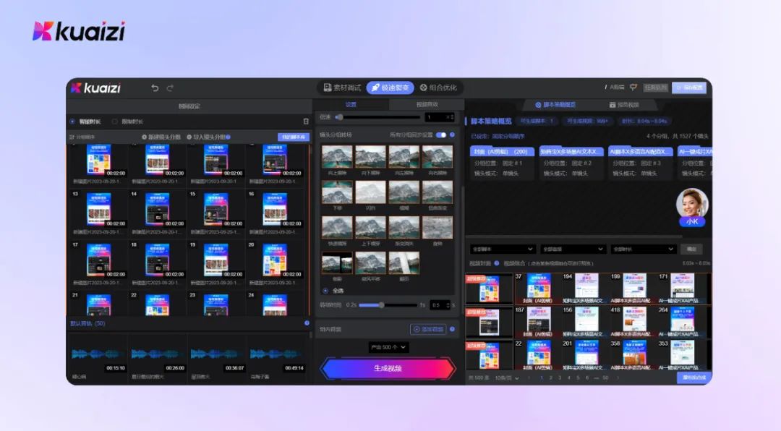Select the fourth transition in the third row
Screen dimensions: 781x431
[x=438, y=228]
